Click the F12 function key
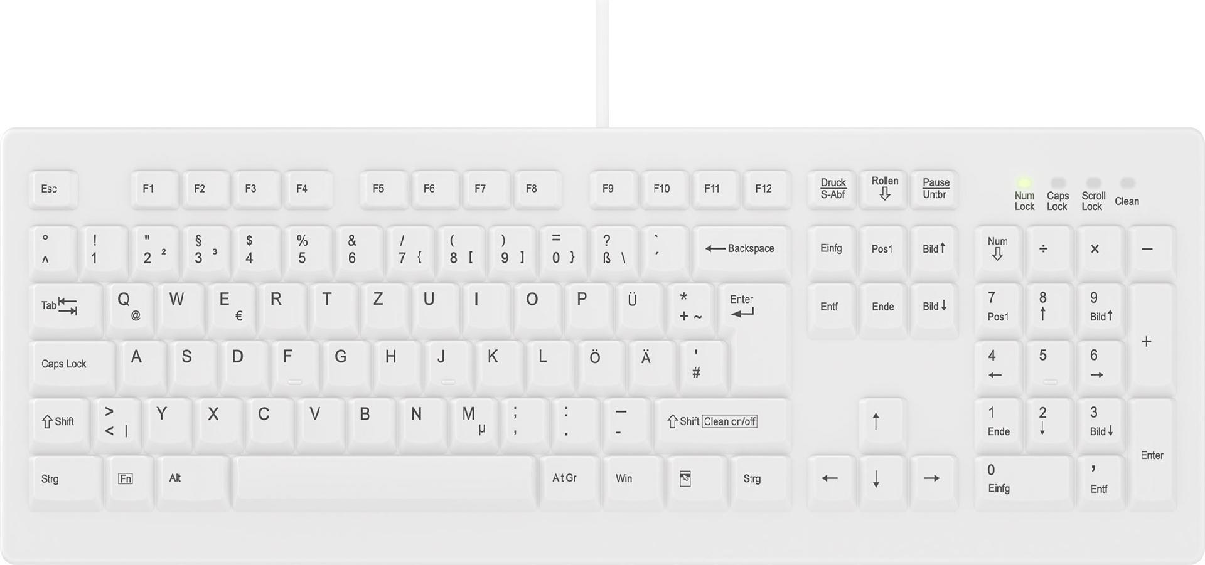This screenshot has width=1205, height=565. pyautogui.click(x=767, y=189)
